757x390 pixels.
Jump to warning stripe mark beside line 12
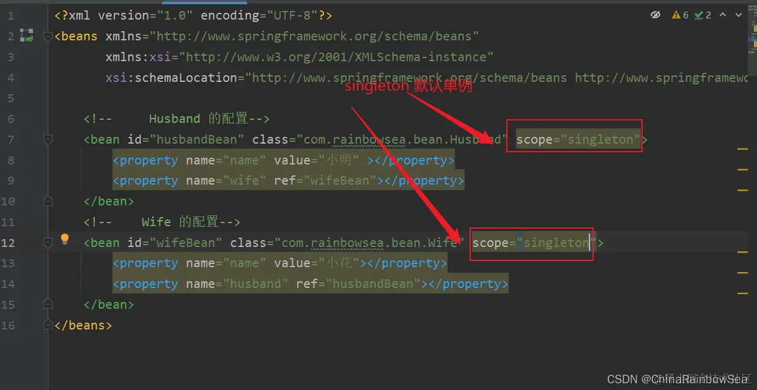pyautogui.click(x=742, y=252)
